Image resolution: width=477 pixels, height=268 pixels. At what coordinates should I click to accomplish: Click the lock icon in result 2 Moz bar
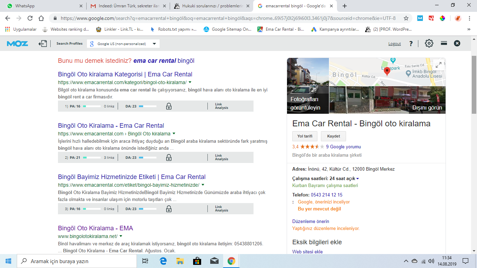[169, 157]
